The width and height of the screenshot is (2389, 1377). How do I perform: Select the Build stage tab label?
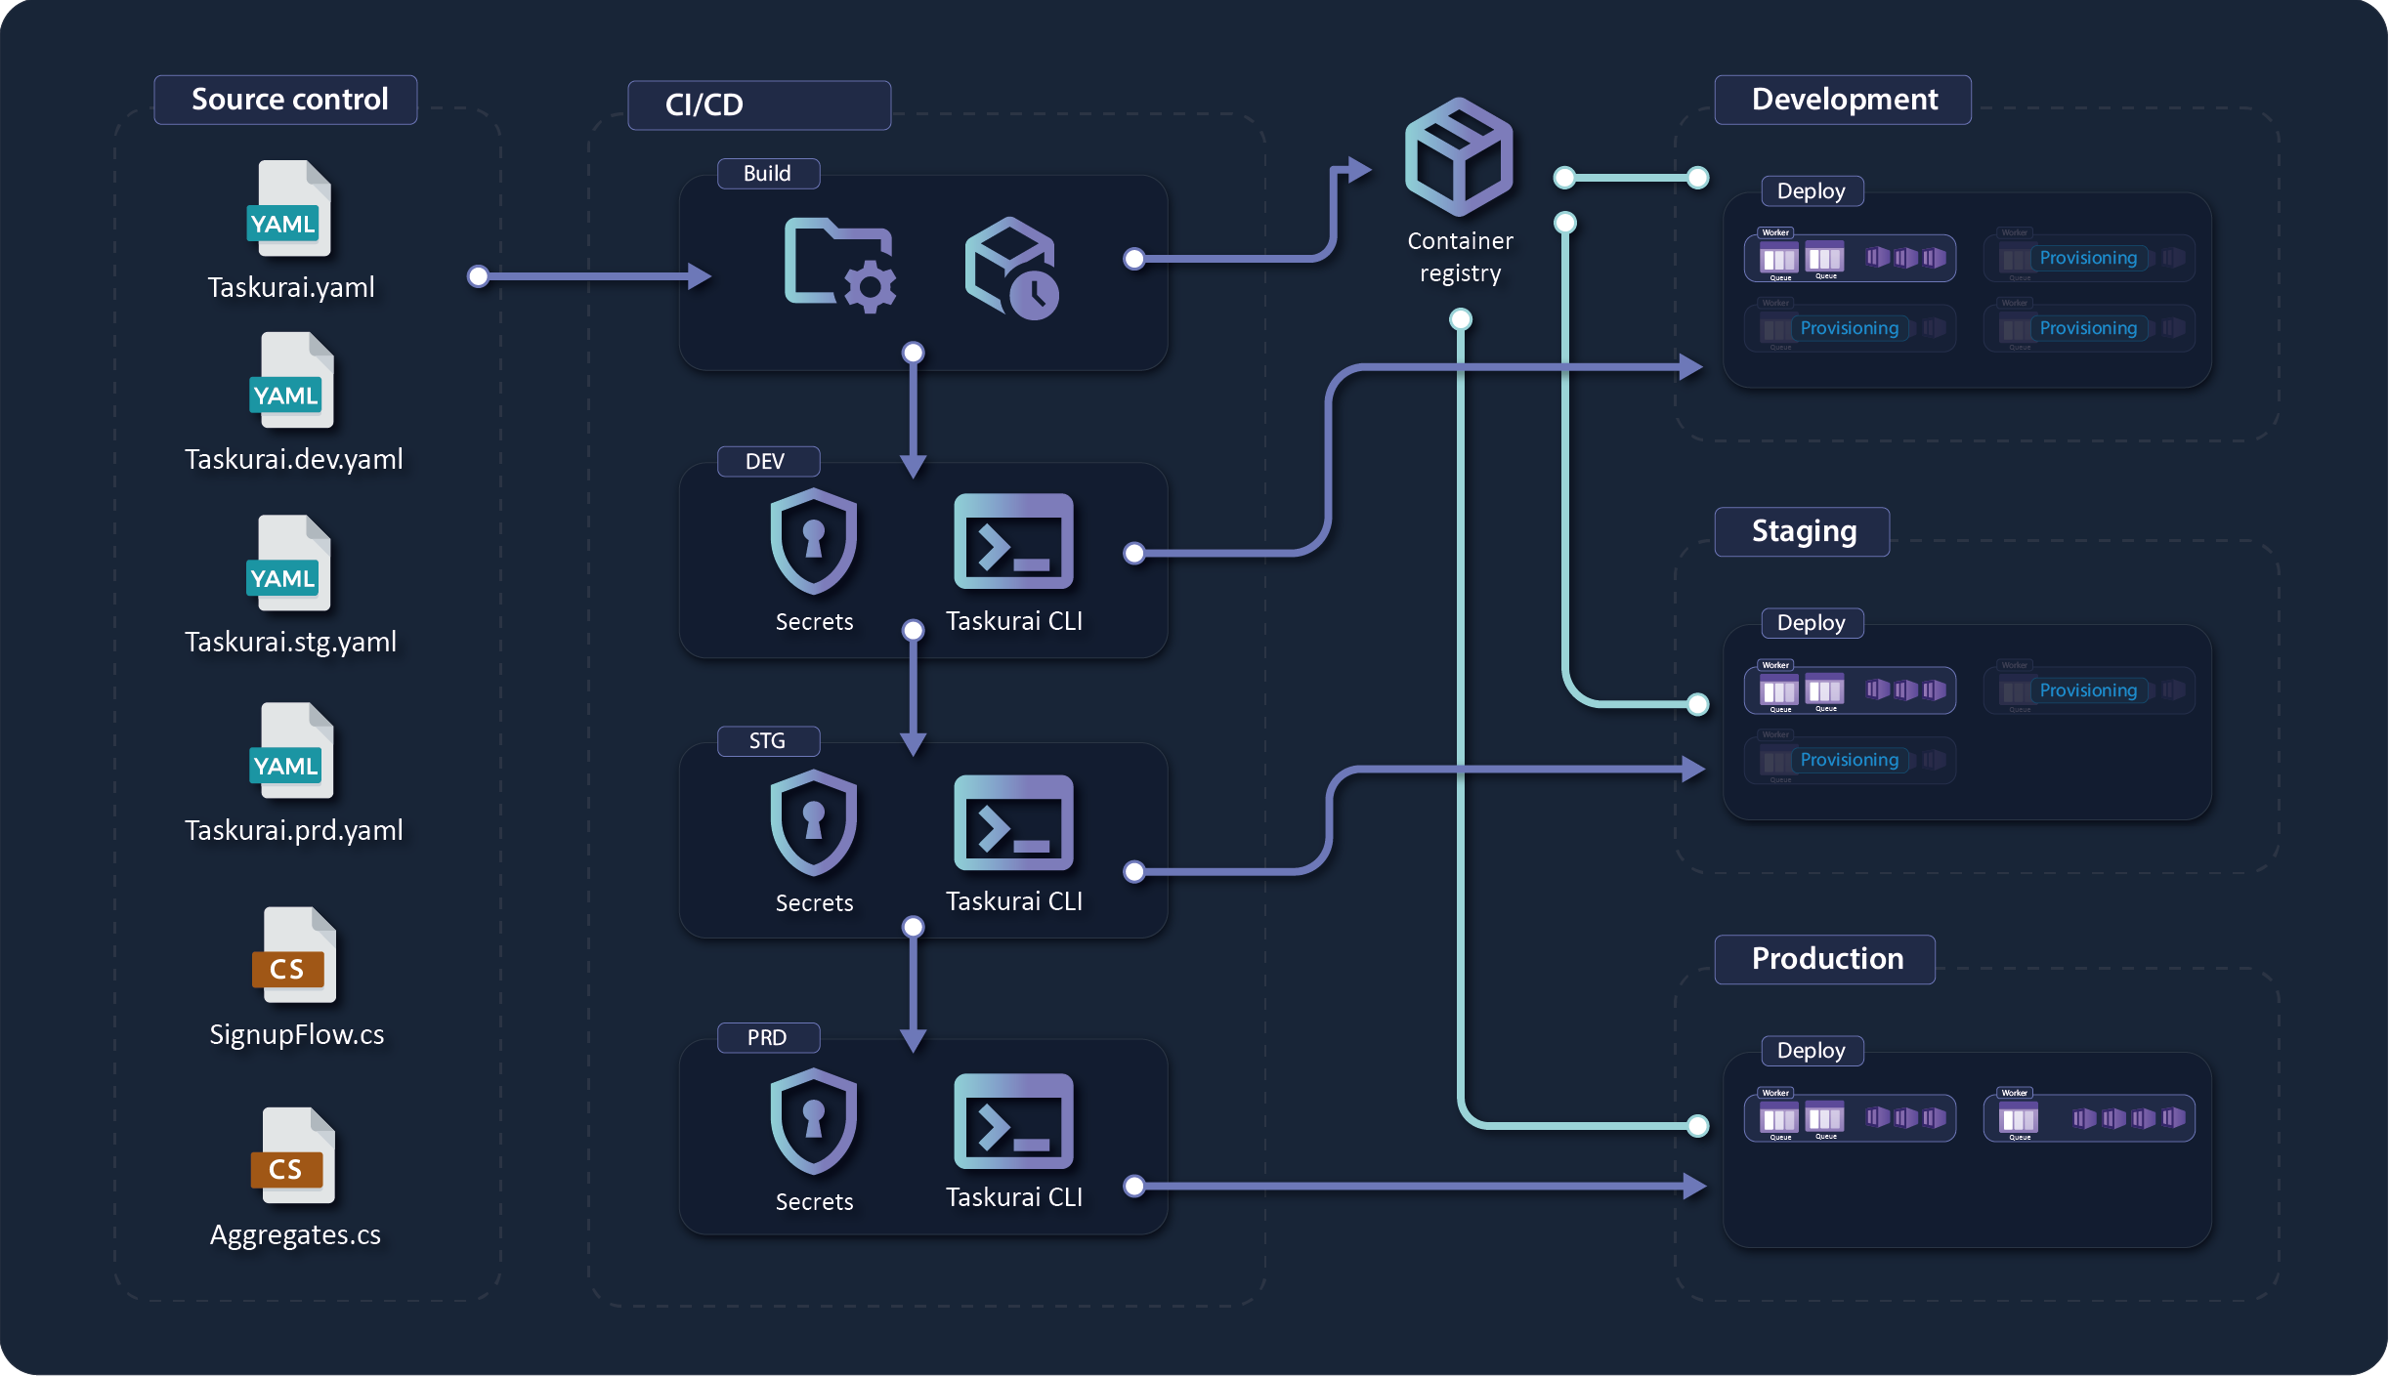[768, 174]
